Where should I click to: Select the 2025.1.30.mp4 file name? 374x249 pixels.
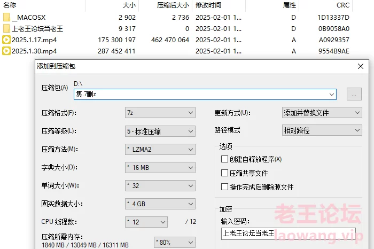pos(34,51)
